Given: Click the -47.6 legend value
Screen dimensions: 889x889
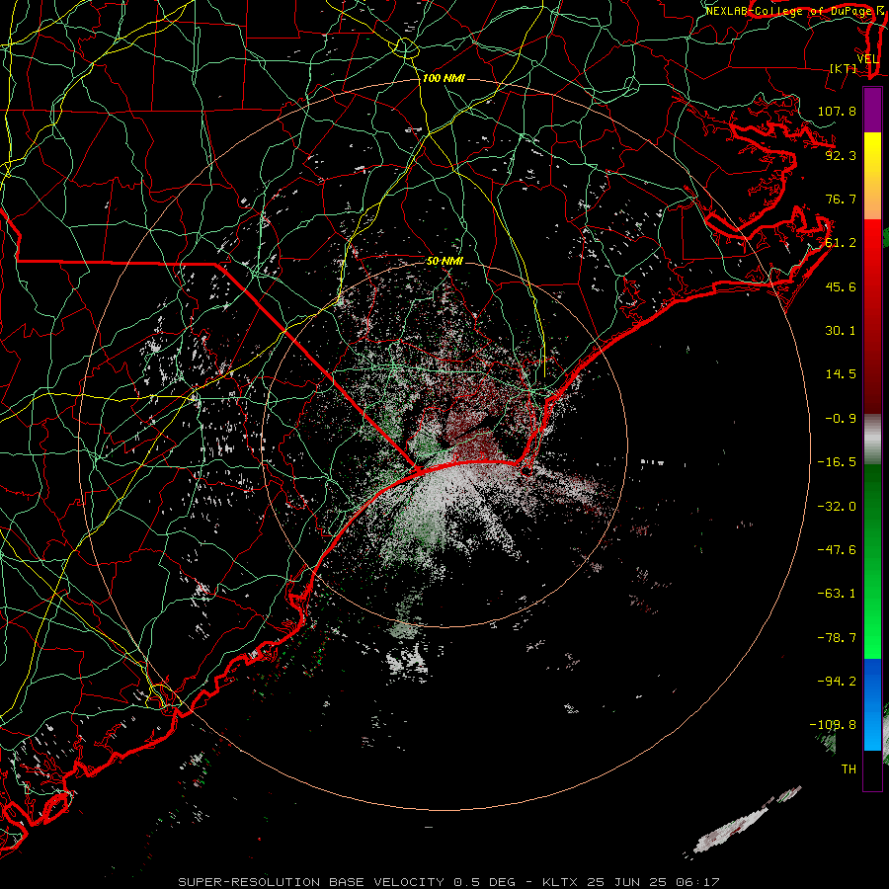Looking at the screenshot, I should tap(837, 550).
